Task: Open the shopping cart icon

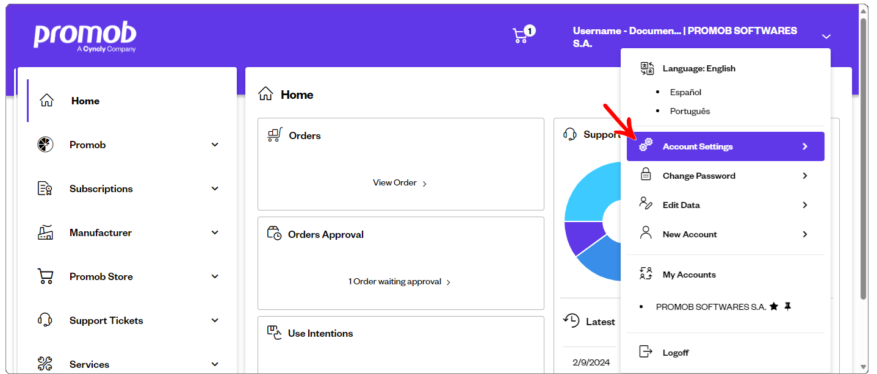Action: pos(520,36)
